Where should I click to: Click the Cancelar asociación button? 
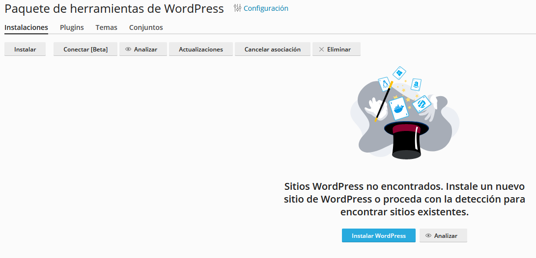[273, 49]
